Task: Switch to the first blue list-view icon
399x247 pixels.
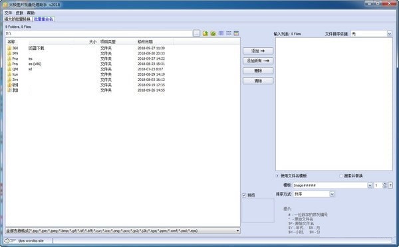Action: coord(221,33)
